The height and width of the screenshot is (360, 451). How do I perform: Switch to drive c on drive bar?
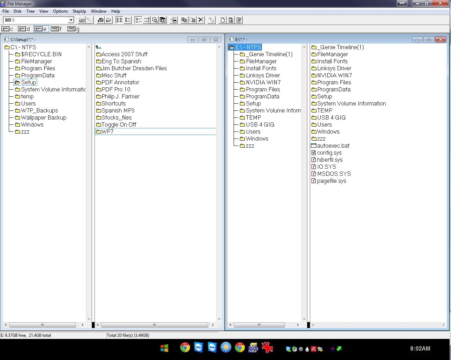[x=8, y=29]
